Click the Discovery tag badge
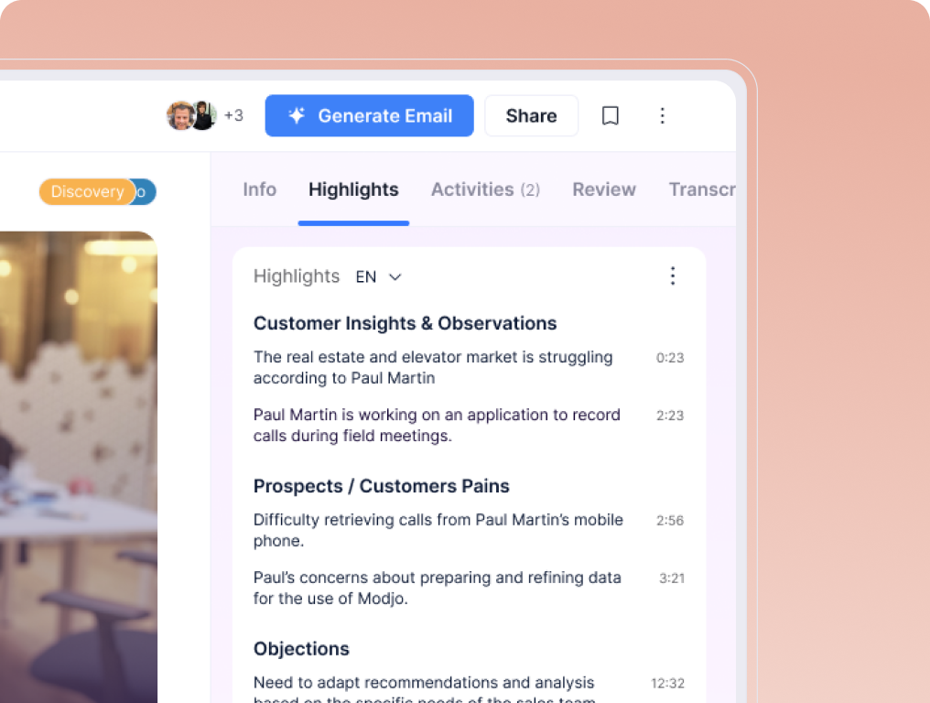930x703 pixels. tap(87, 191)
